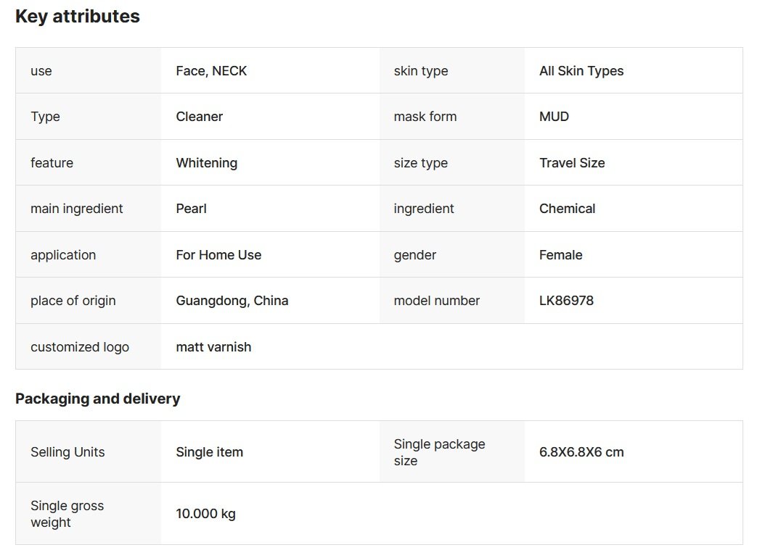
Task: Click the Packaging and delivery heading
Action: point(98,399)
